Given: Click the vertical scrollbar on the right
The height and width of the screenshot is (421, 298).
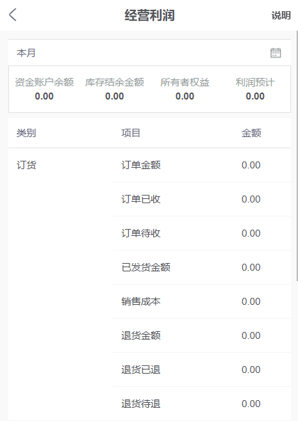Looking at the screenshot, I should point(297,156).
